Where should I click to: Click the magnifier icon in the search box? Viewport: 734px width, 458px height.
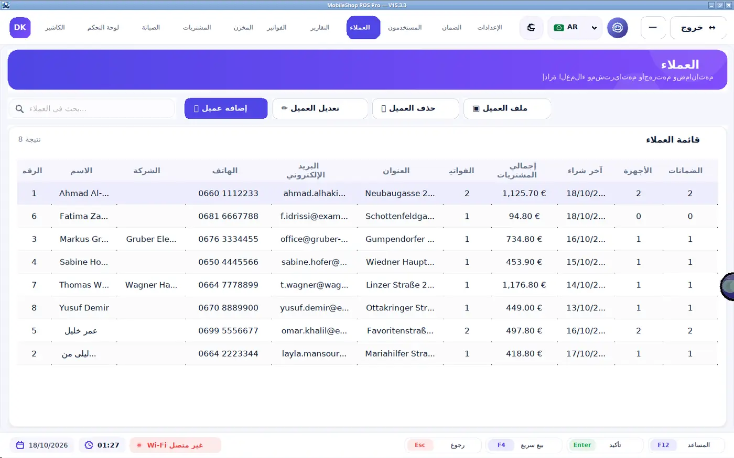19,109
